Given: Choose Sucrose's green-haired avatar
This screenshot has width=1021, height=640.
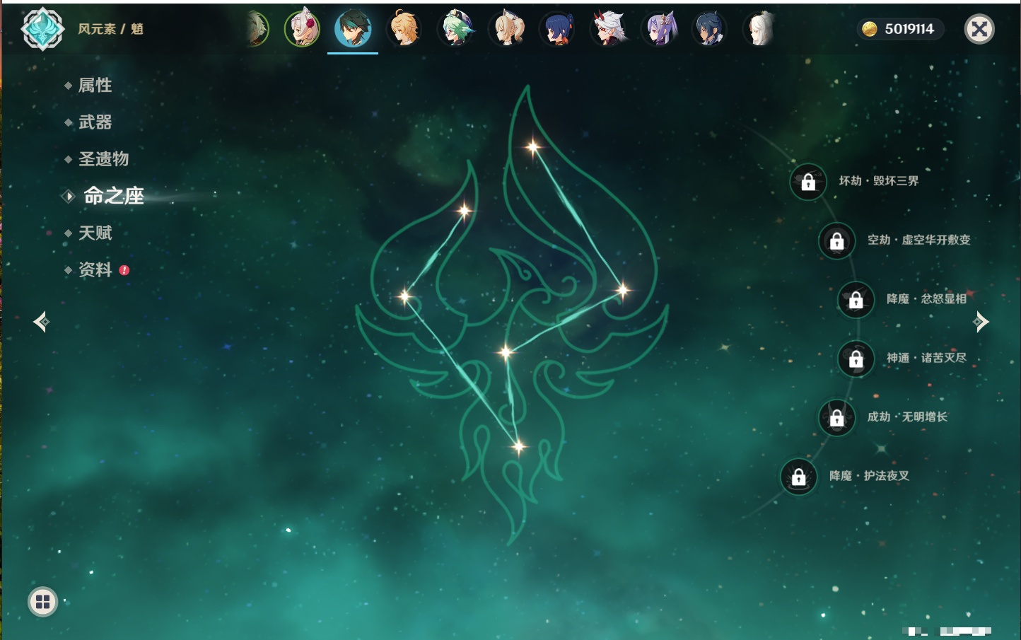Looking at the screenshot, I should pyautogui.click(x=455, y=29).
